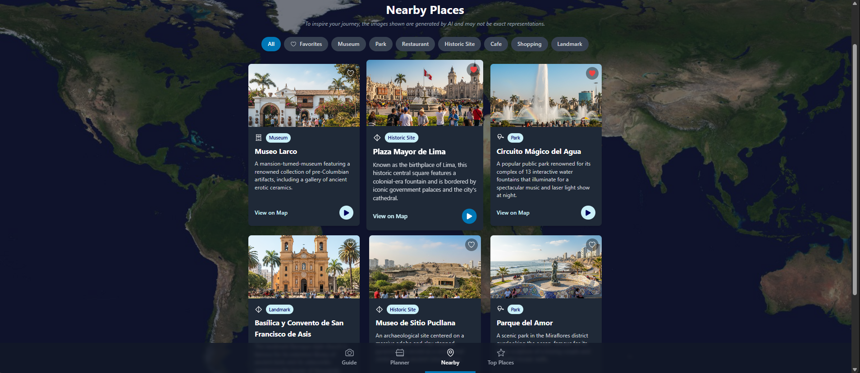Select the Museum filter chip
The image size is (860, 373).
[348, 44]
